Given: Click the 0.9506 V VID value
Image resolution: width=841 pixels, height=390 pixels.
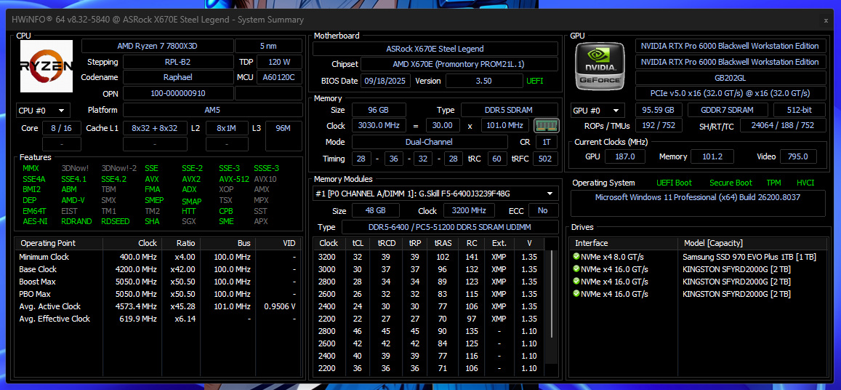Looking at the screenshot, I should pos(279,306).
